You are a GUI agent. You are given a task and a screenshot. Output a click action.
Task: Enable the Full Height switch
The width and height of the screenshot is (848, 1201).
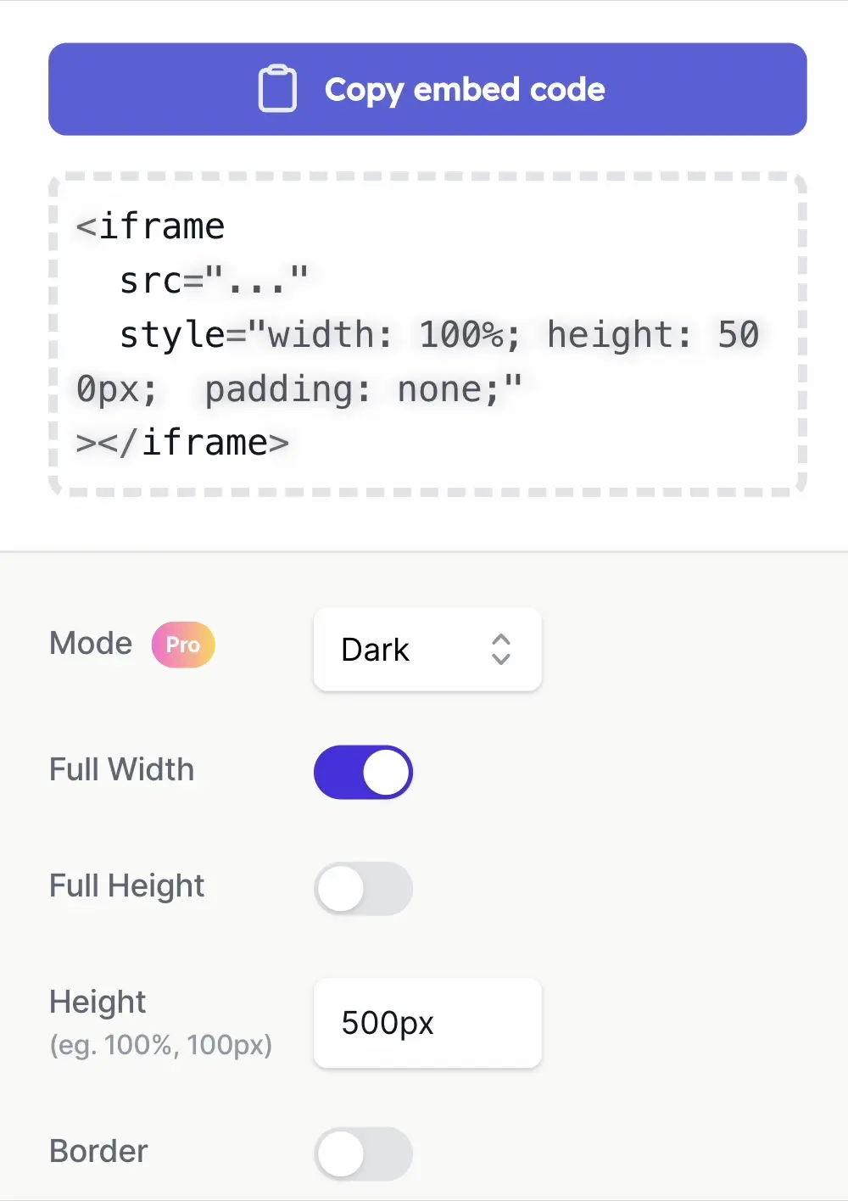point(363,889)
